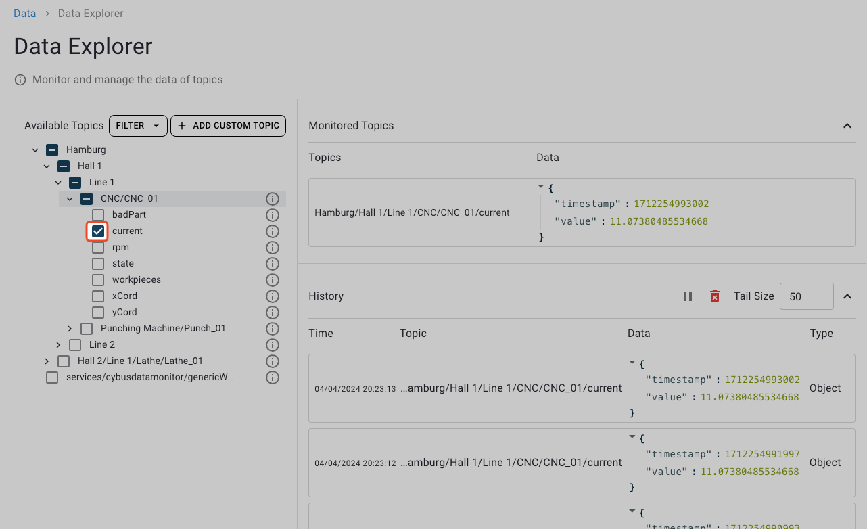Collapse the Monitored Topics panel

pyautogui.click(x=847, y=126)
